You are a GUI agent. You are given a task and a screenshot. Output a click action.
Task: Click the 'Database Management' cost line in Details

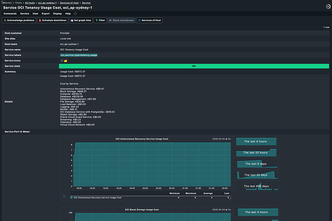(x=78, y=99)
